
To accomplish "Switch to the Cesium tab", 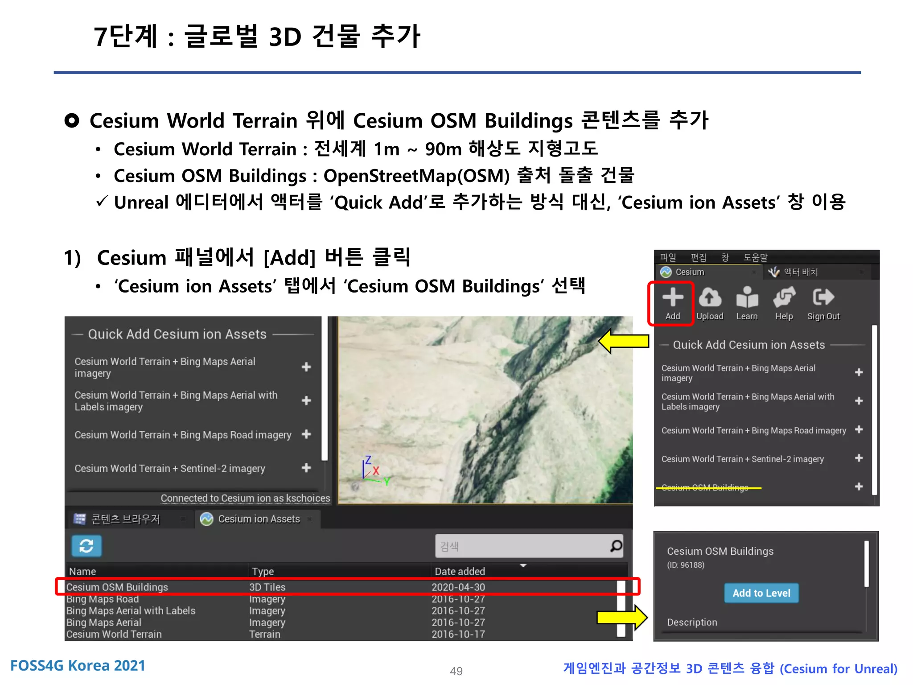I will click(x=709, y=272).
